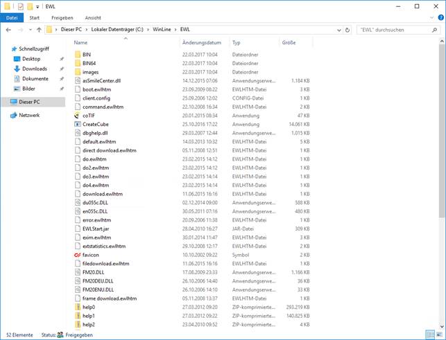
Task: Open the quick access toolbar customize dropdown
Action: coord(37,6)
